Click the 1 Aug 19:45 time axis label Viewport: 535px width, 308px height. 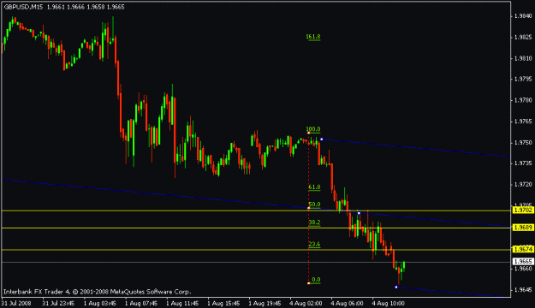click(x=265, y=303)
